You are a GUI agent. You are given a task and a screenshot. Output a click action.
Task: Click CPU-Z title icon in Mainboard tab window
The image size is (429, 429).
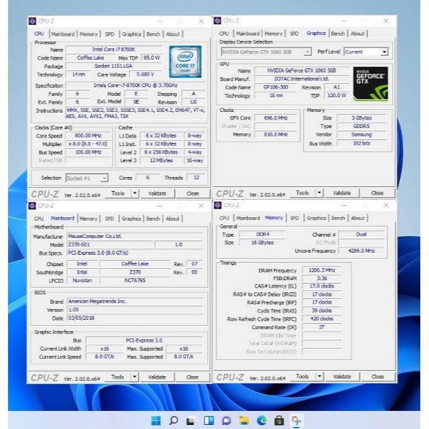tap(32, 206)
